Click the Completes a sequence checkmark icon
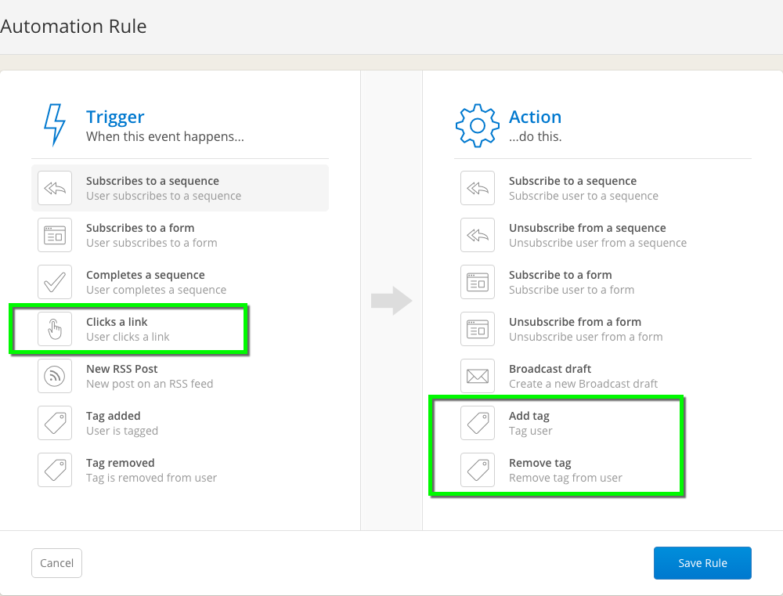Image resolution: width=783 pixels, height=596 pixels. point(55,282)
